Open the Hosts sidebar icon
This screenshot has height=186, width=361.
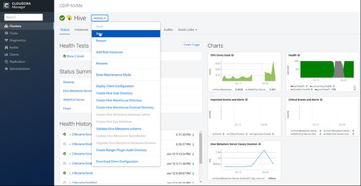point(6,33)
